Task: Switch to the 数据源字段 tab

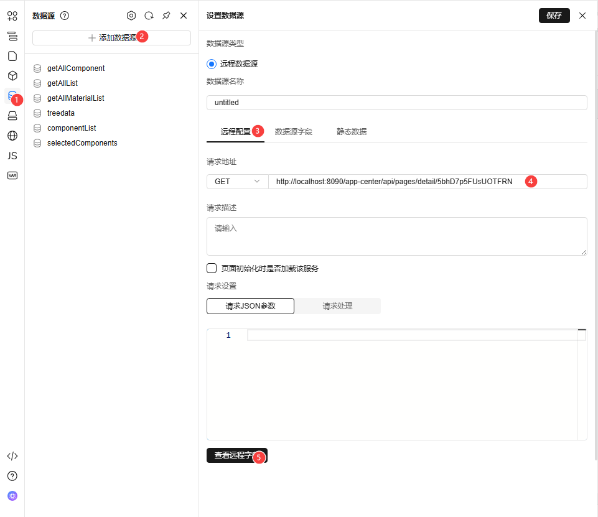Action: pos(294,131)
